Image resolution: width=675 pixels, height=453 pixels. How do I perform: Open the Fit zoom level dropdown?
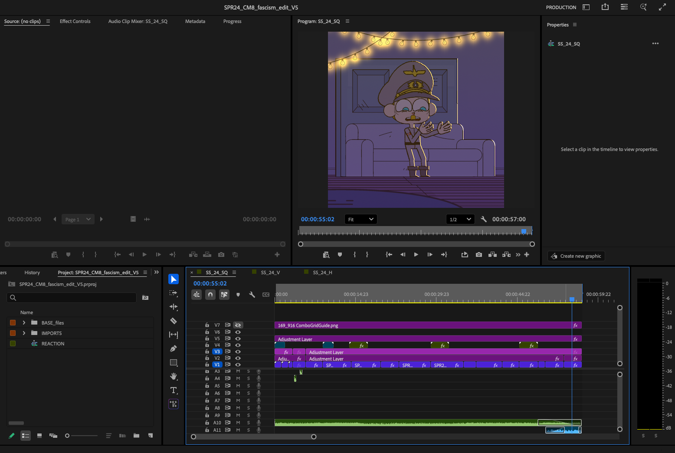pos(360,220)
